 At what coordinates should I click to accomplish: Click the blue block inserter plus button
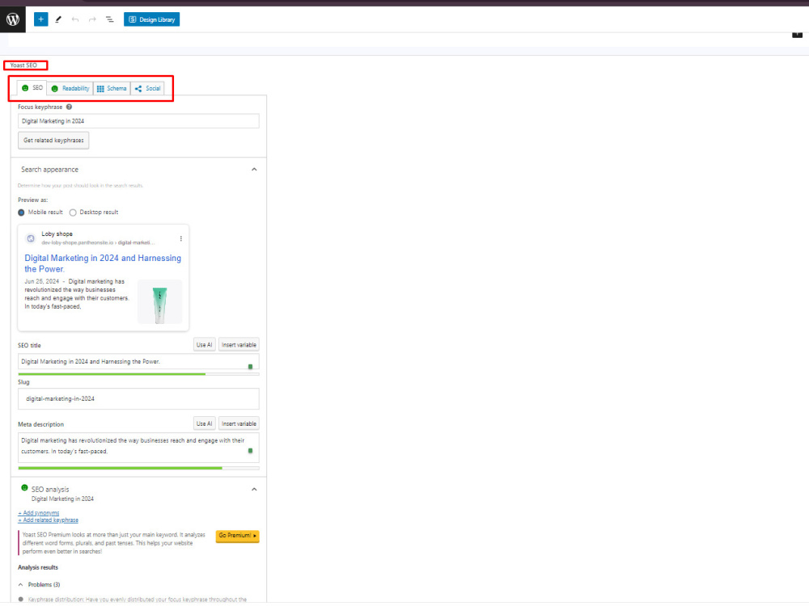coord(40,19)
